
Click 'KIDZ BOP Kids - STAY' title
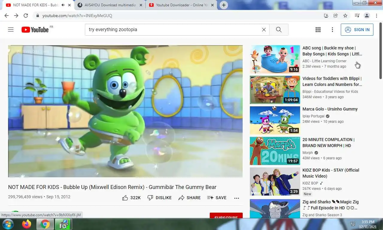(331, 173)
